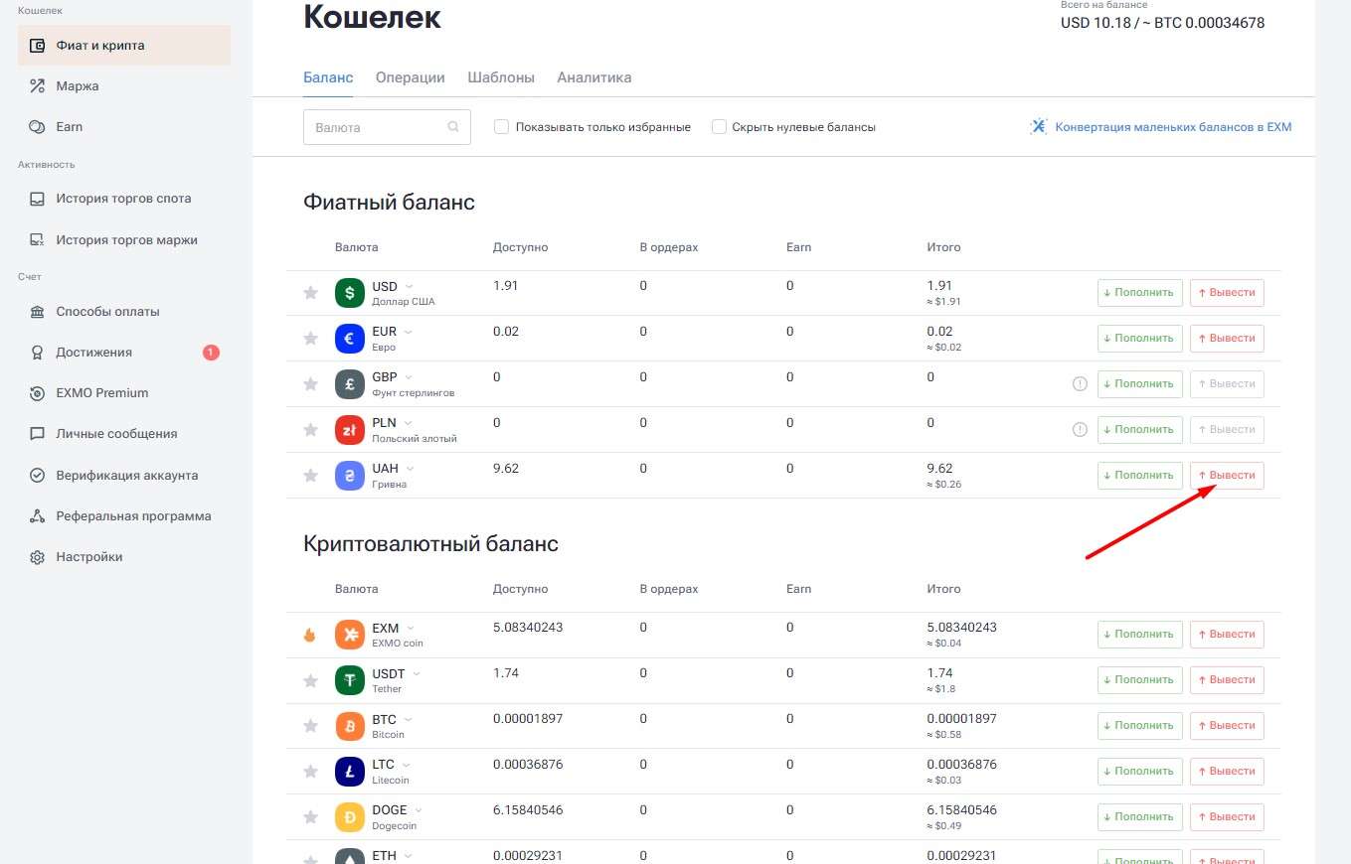Favorite the LTC row star
The height and width of the screenshot is (864, 1351).
click(x=310, y=772)
